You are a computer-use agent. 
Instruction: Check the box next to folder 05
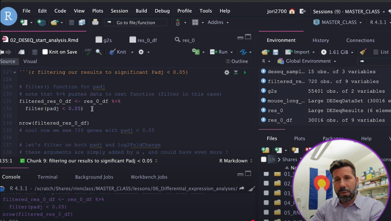266,212
